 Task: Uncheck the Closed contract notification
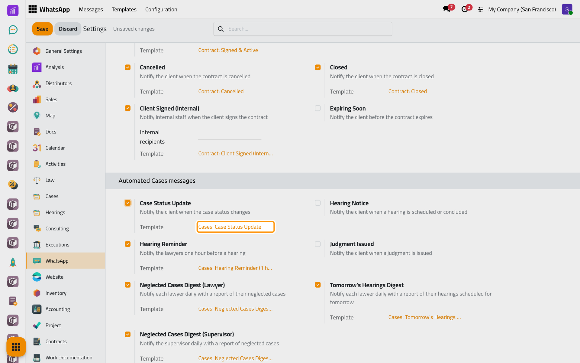pos(318,67)
